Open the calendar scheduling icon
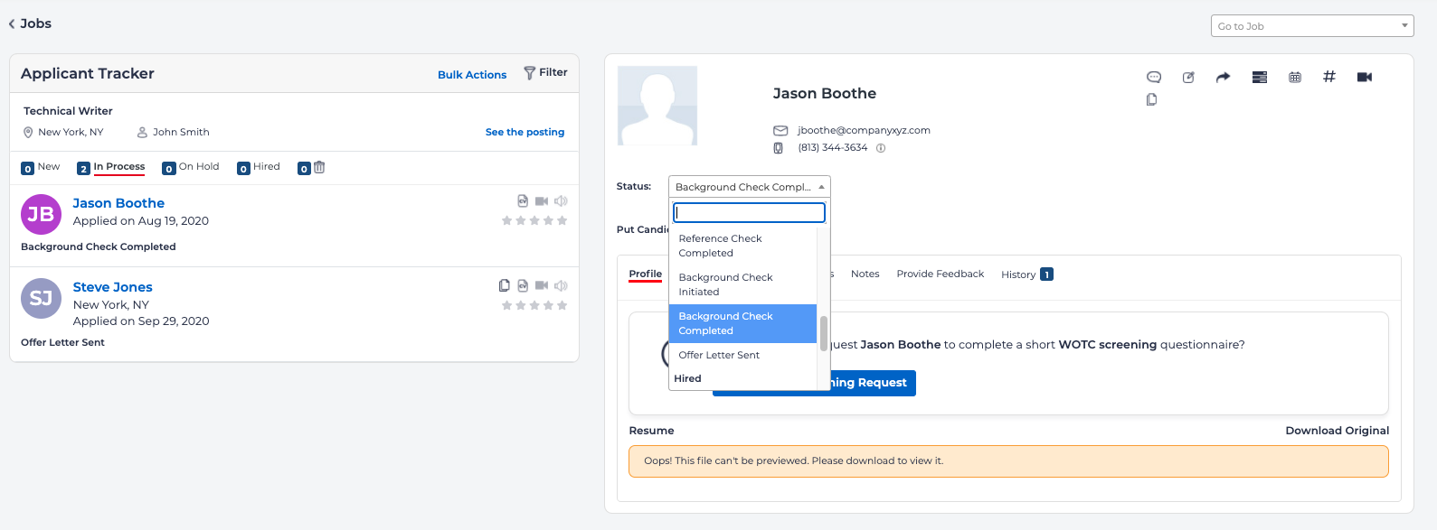 (x=1295, y=77)
